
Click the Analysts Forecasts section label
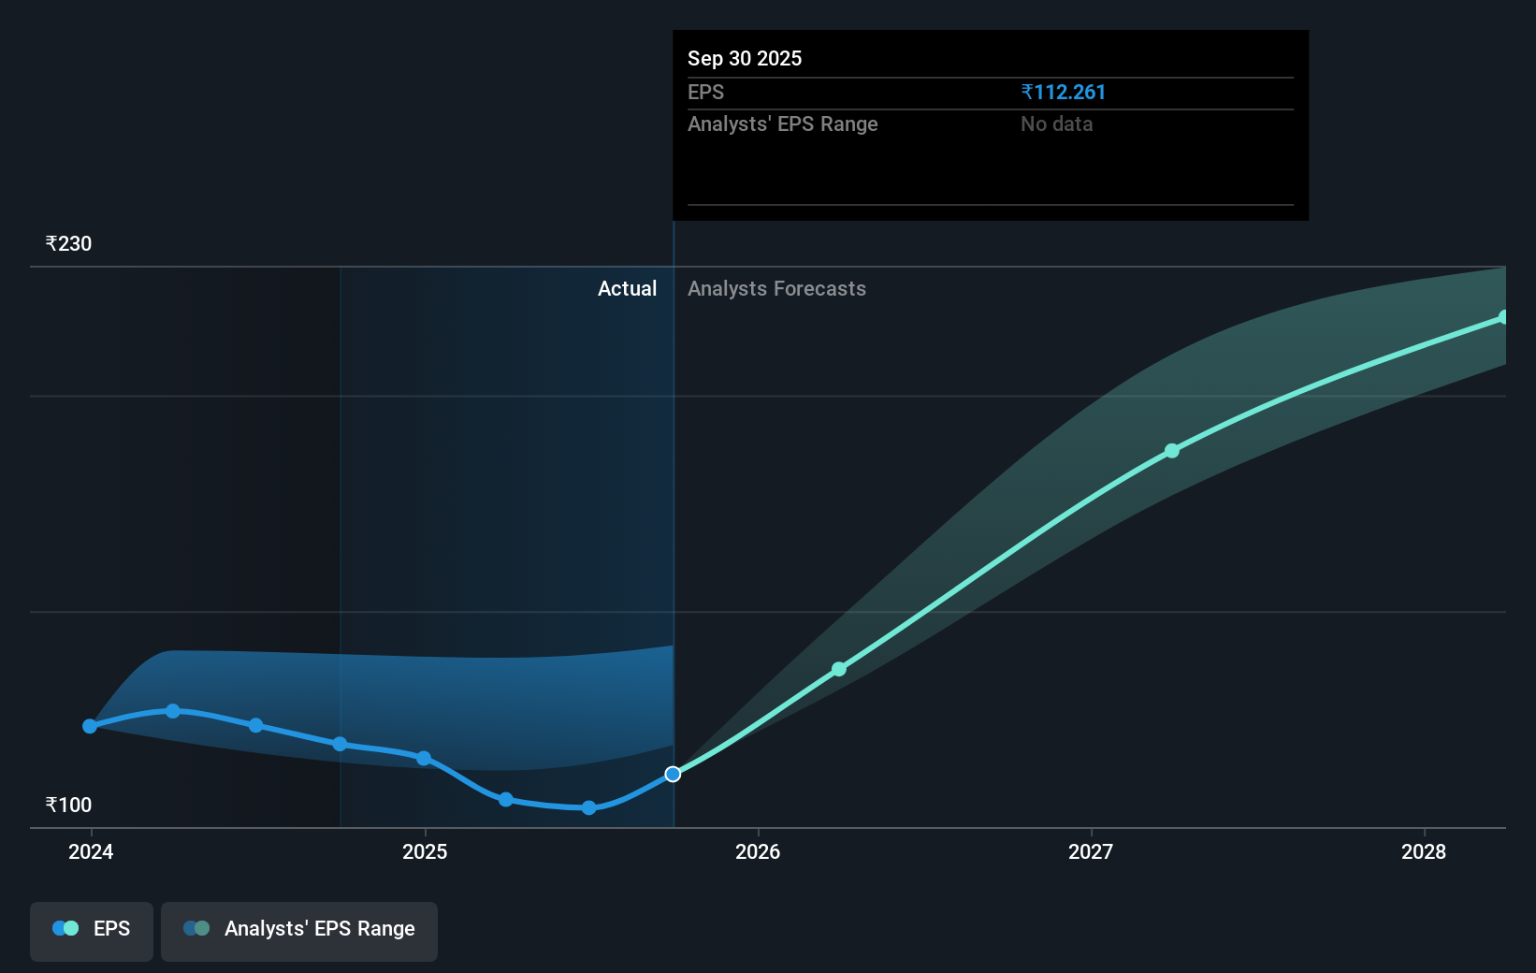(776, 289)
